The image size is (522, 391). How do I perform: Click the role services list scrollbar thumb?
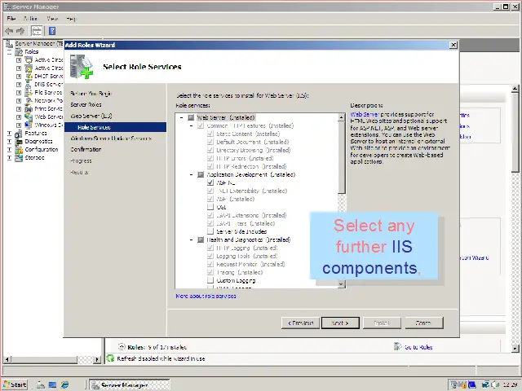click(342, 157)
